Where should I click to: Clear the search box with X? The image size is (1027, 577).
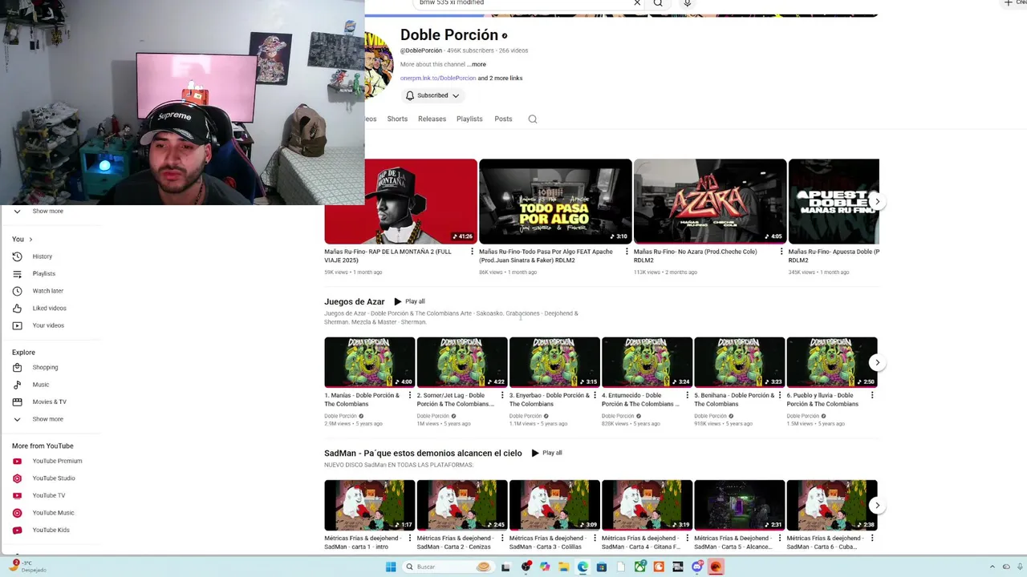[x=637, y=3]
